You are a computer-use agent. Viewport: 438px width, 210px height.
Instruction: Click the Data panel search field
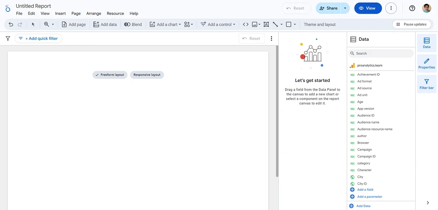pos(381,53)
